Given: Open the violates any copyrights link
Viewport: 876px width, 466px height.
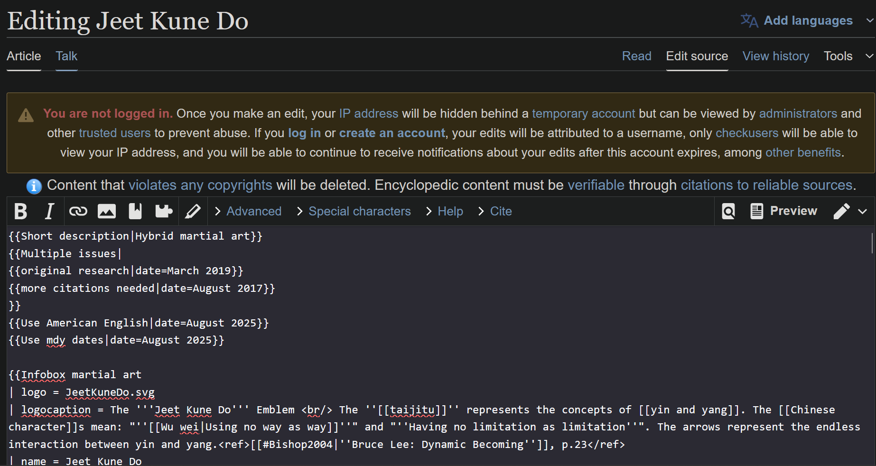Looking at the screenshot, I should (200, 185).
